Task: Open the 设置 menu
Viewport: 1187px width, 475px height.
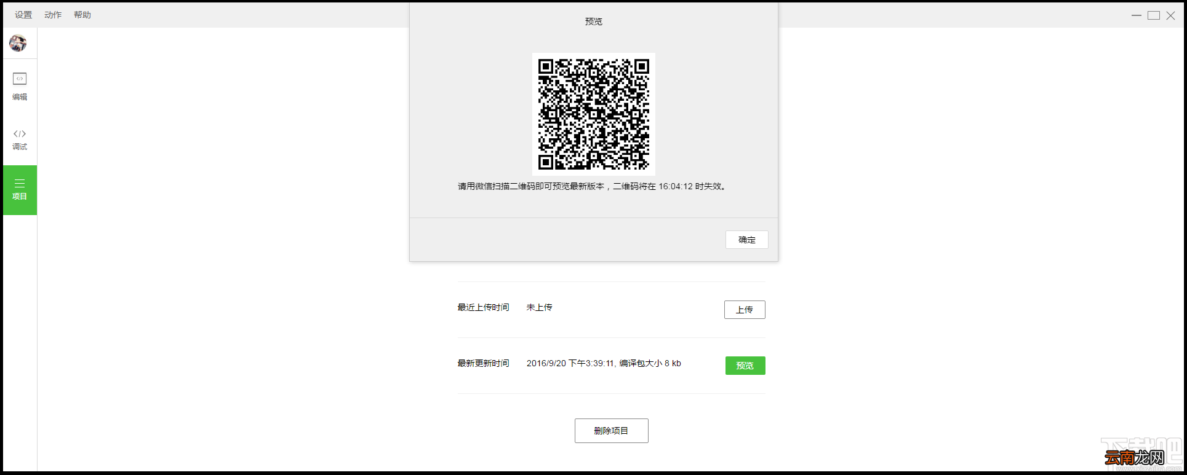Action: (23, 15)
